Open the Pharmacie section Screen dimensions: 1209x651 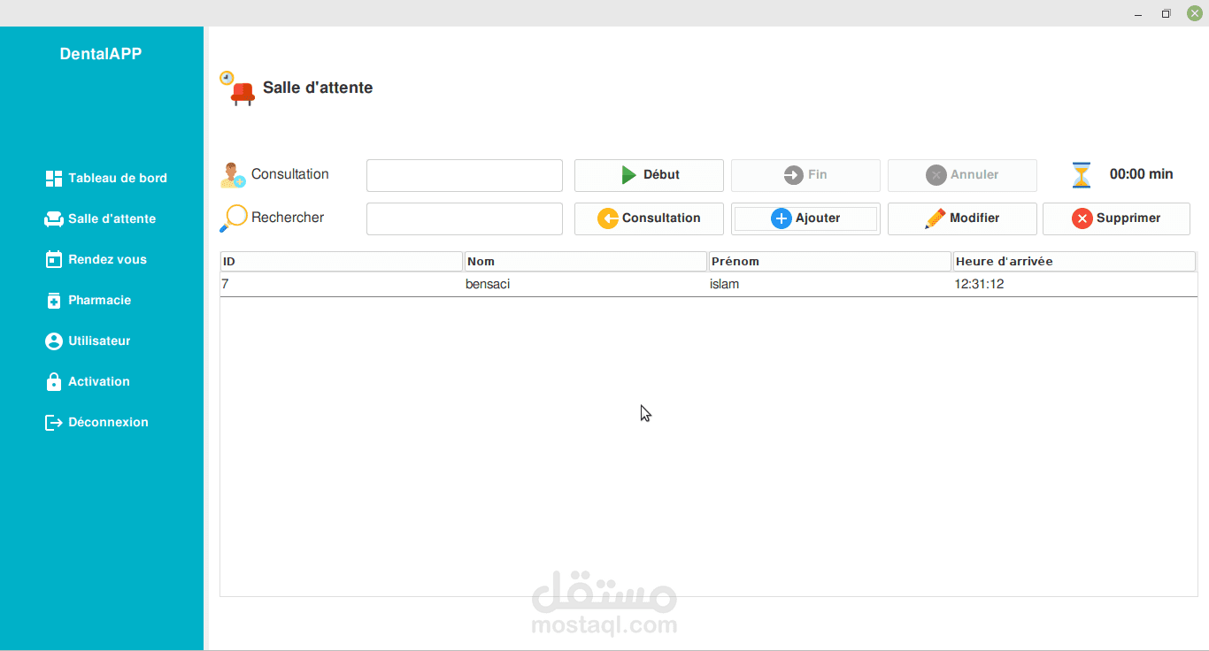click(x=89, y=301)
